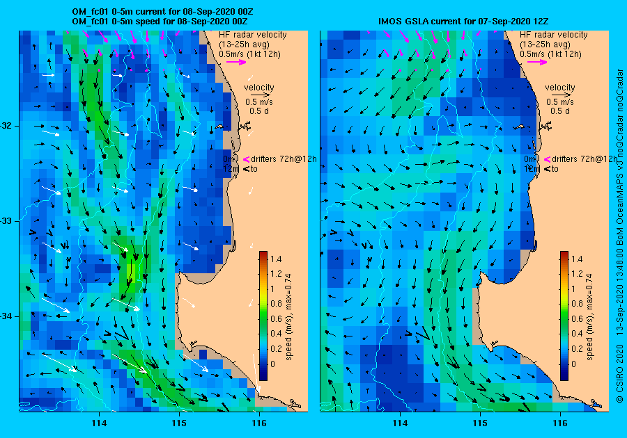This screenshot has height=438, width=627.
Task: Click the 115 longitude label under right map
Action: [480, 423]
